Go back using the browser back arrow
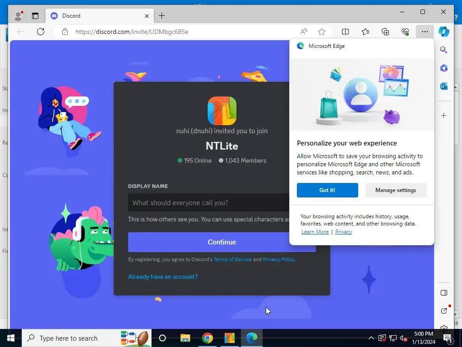The width and height of the screenshot is (462, 347). (x=21, y=32)
